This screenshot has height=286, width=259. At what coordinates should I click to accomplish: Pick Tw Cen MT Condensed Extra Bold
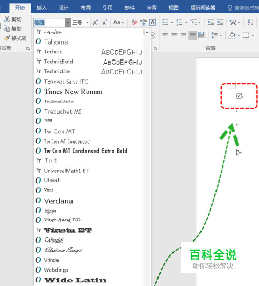pos(89,150)
